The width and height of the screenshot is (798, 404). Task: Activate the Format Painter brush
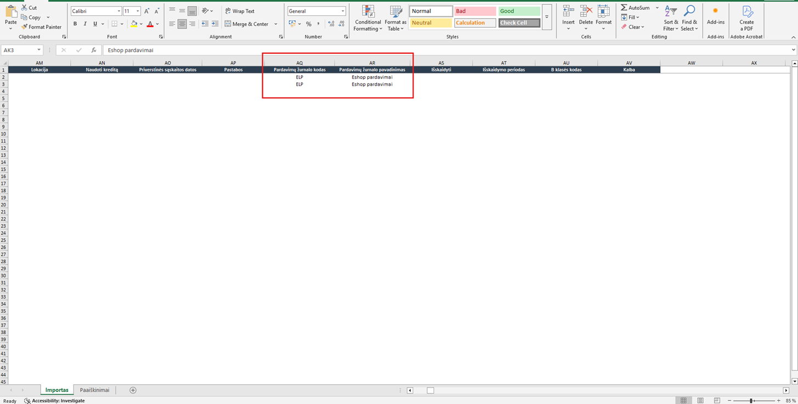click(25, 26)
